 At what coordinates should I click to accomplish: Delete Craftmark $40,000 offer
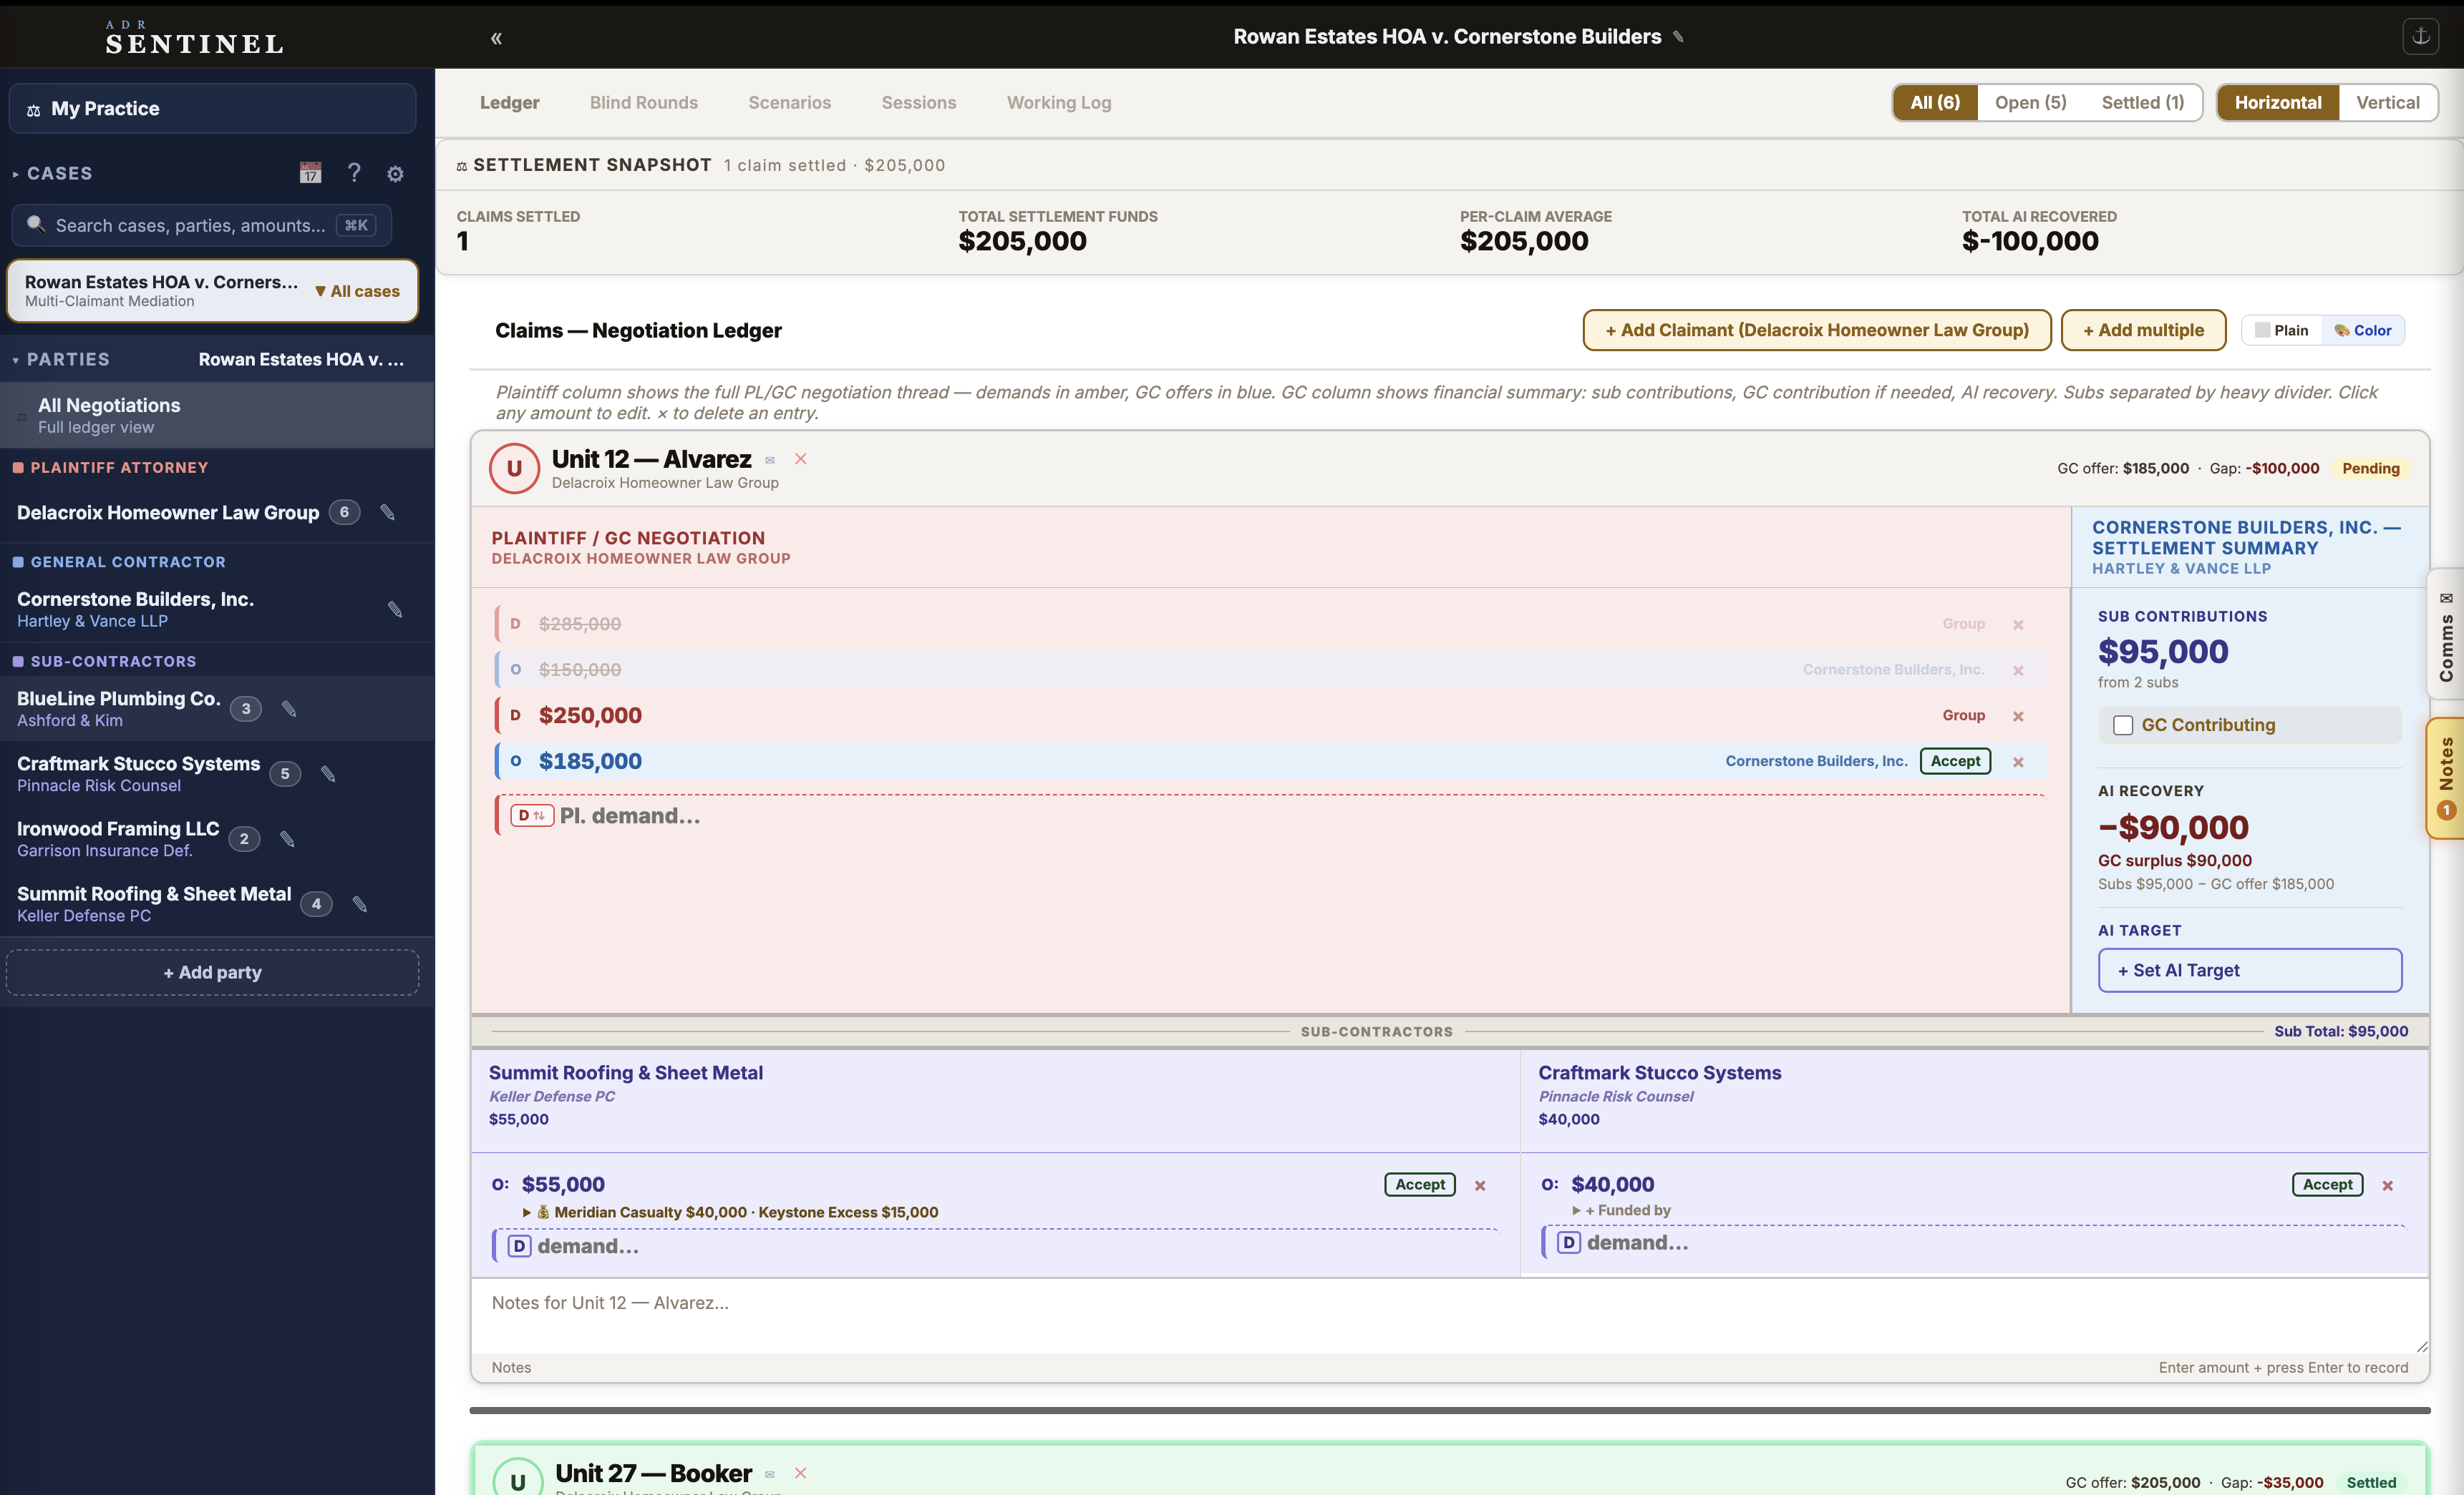pyautogui.click(x=2387, y=1185)
